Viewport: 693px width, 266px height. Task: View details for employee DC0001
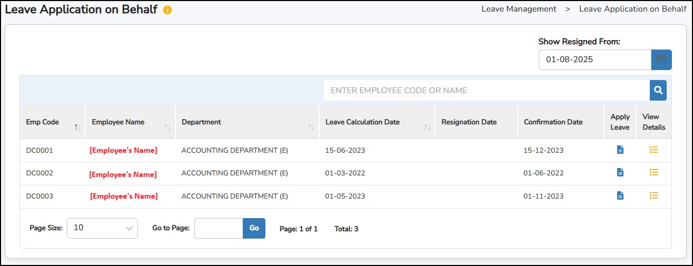pyautogui.click(x=654, y=150)
